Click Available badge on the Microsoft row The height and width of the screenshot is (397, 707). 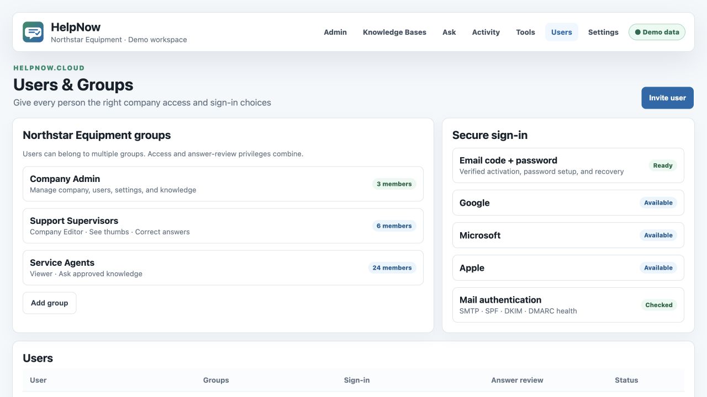[658, 235]
